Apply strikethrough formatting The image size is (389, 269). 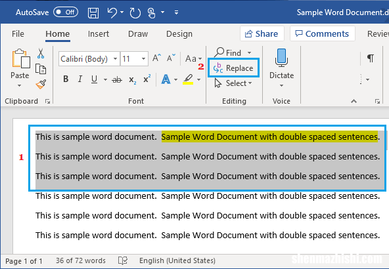point(117,79)
